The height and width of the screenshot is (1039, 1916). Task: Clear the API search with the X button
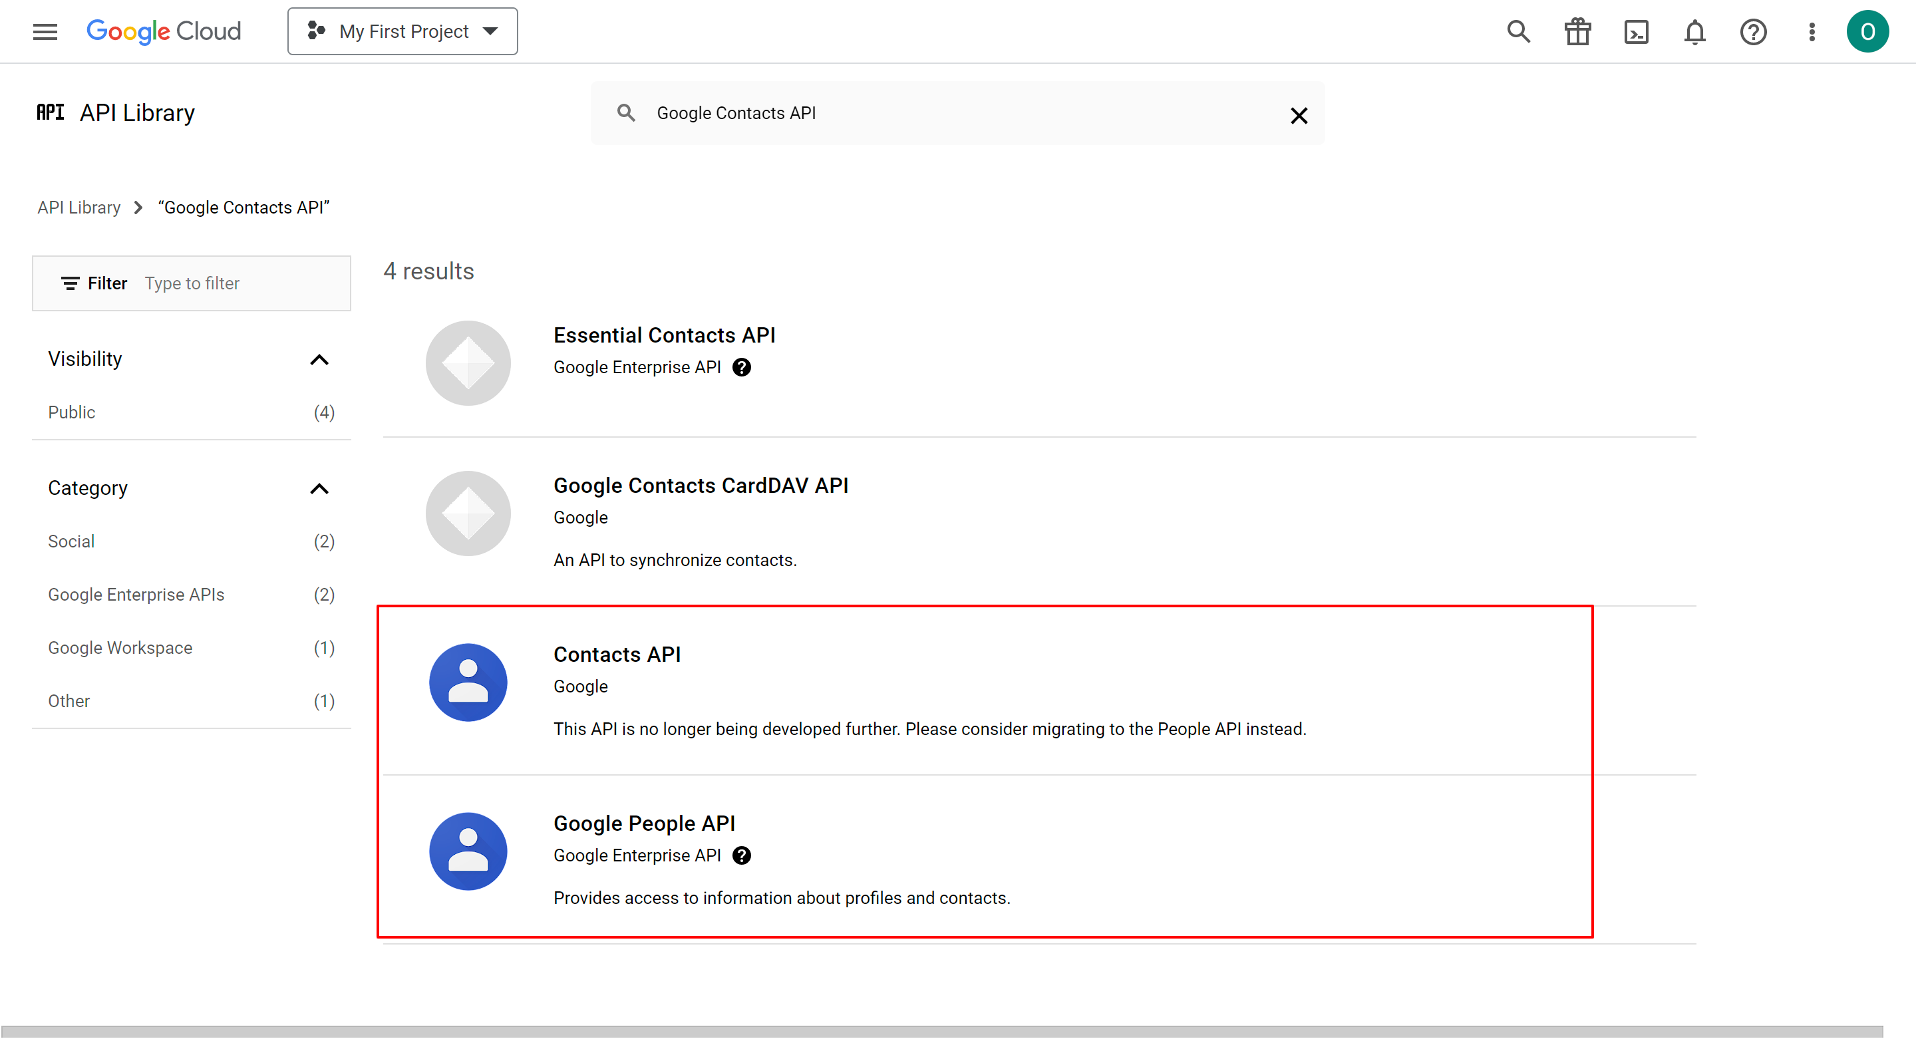coord(1299,115)
